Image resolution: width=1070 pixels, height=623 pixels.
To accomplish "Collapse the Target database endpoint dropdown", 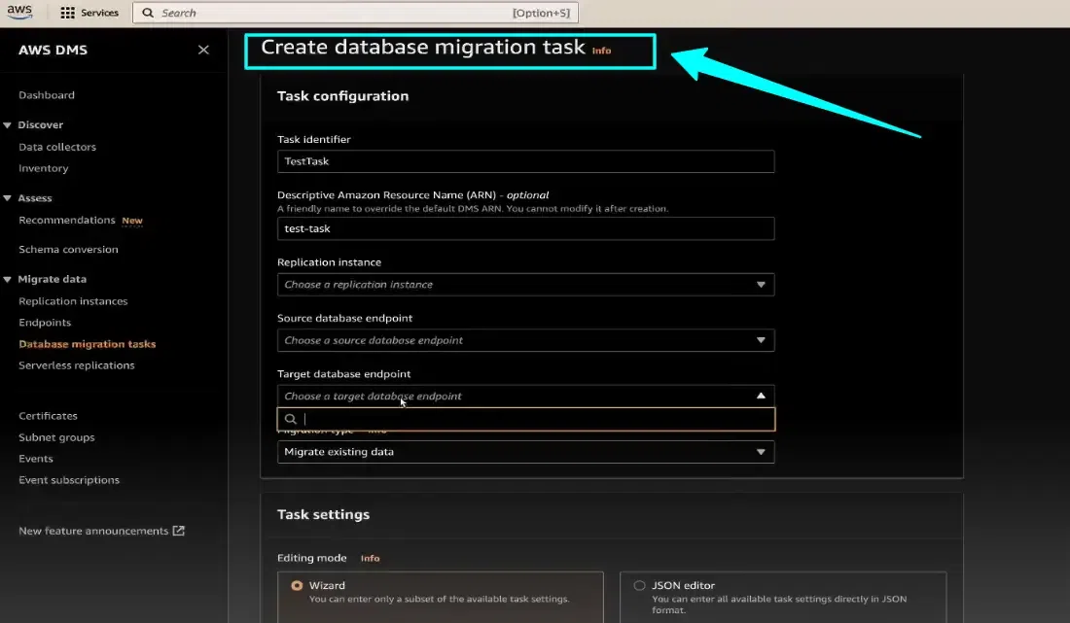I will click(525, 396).
